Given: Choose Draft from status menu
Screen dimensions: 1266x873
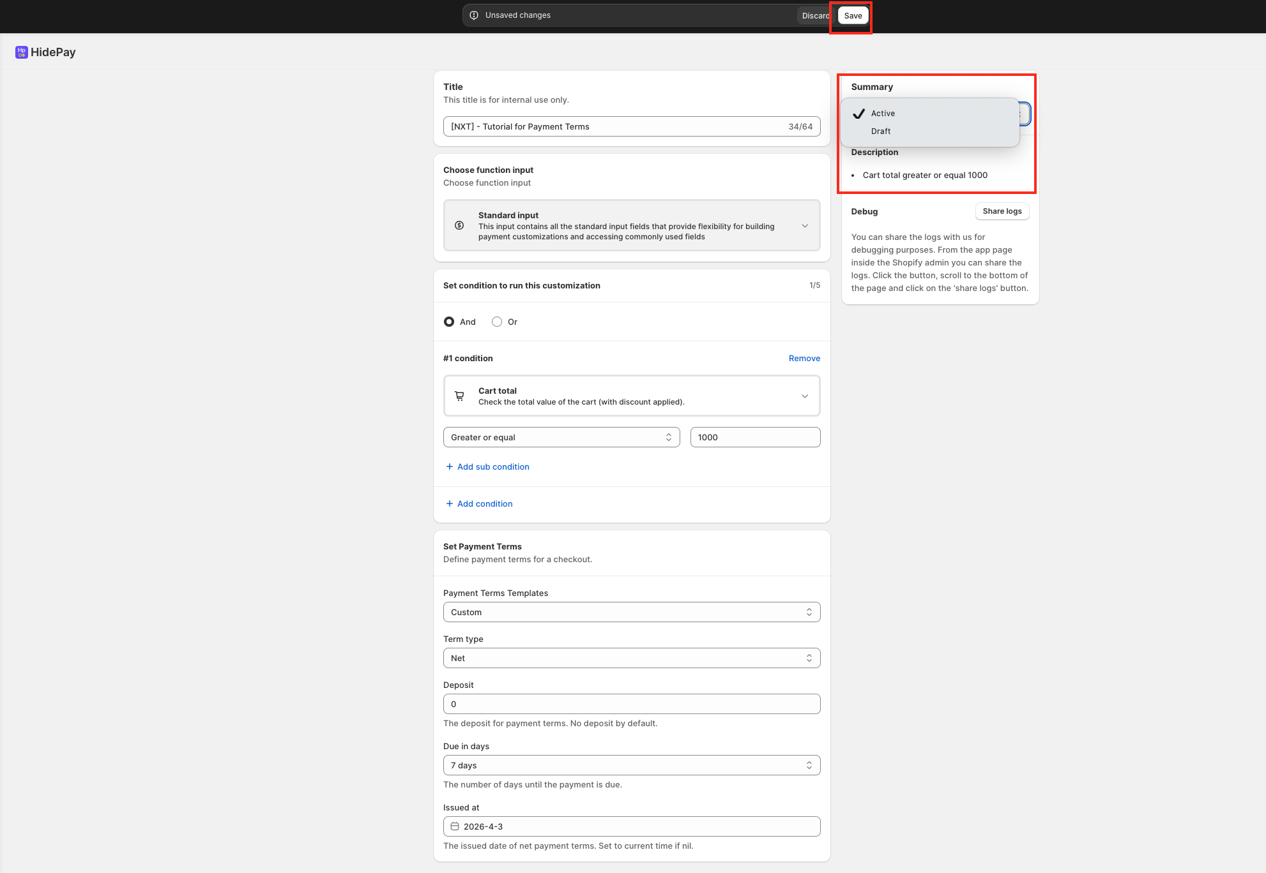Looking at the screenshot, I should click(881, 131).
